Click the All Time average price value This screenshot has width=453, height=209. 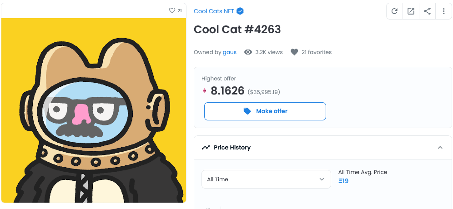[x=343, y=181]
